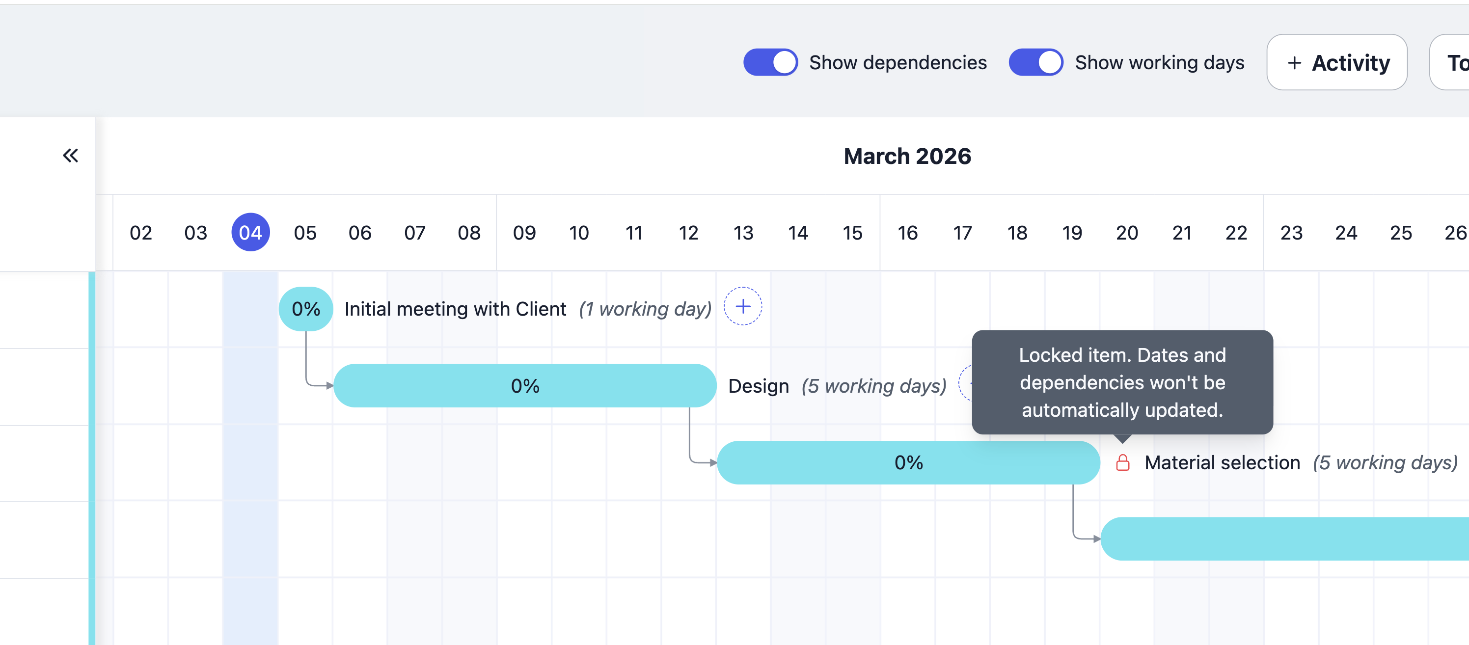Viewport: 1469px width, 645px height.
Task: Open the Material selection task label
Action: 1222,462
